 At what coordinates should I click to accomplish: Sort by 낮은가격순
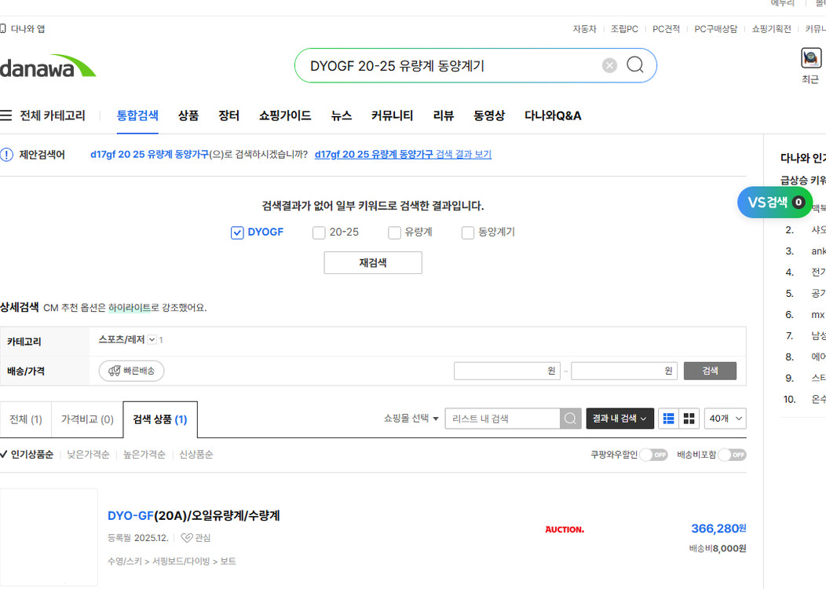(88, 455)
